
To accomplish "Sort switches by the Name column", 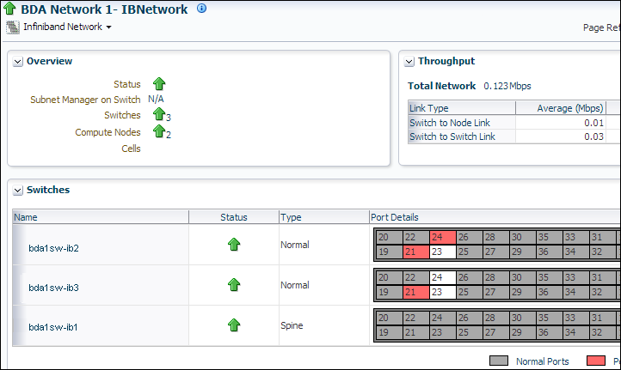I will (x=101, y=217).
